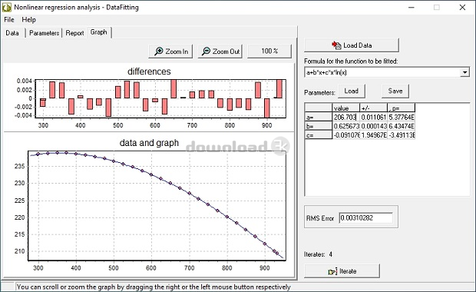
Task: Switch to the Data tab
Action: click(12, 33)
